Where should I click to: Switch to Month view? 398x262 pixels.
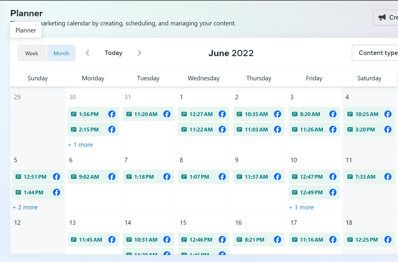click(x=61, y=53)
